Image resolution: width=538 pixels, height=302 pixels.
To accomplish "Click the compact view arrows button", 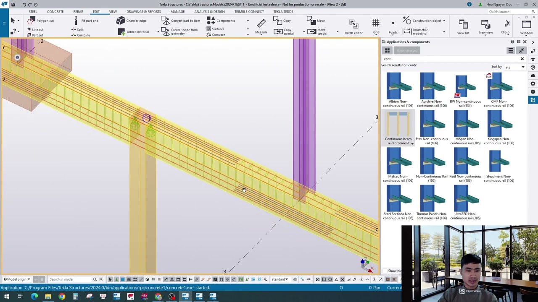I will [522, 50].
